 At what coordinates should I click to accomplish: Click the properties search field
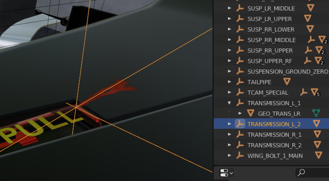[312, 173]
